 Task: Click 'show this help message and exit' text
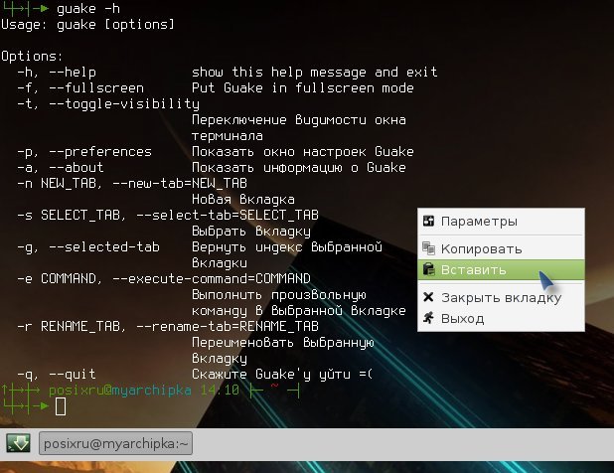pyautogui.click(x=314, y=73)
